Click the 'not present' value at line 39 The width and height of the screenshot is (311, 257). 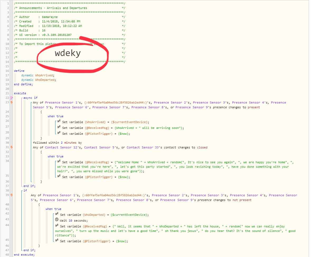[x=242, y=200]
